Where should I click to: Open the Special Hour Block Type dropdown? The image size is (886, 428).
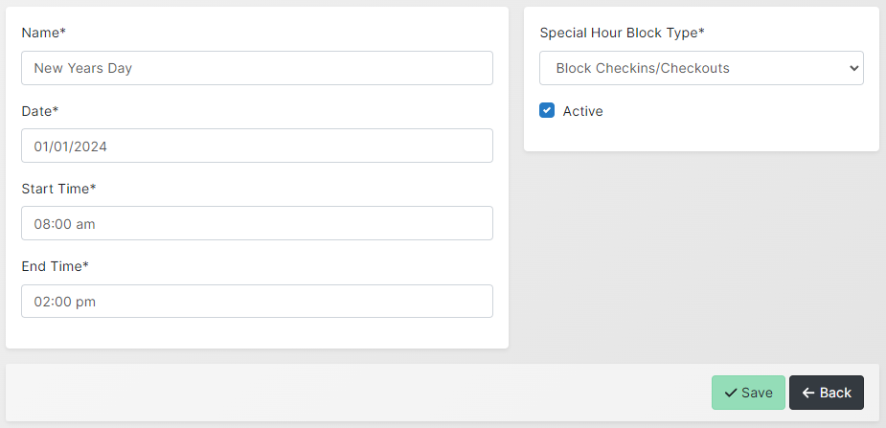click(x=701, y=68)
